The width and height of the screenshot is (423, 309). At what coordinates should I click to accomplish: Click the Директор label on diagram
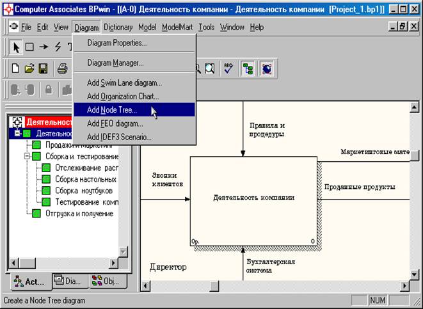[x=168, y=267]
